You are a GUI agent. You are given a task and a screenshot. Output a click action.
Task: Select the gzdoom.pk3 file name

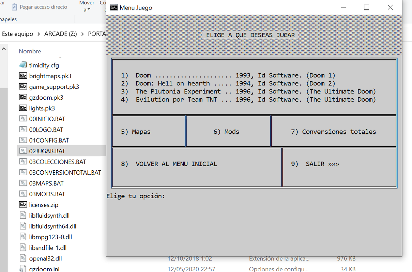(46, 97)
